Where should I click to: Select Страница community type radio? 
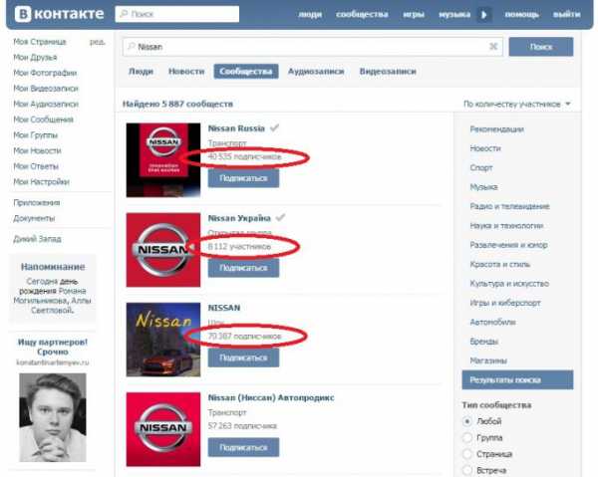467,454
